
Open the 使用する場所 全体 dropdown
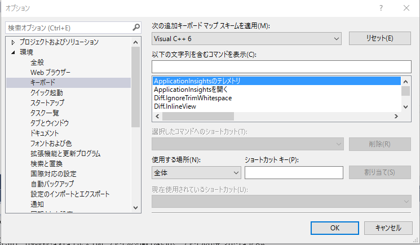[x=196, y=173]
